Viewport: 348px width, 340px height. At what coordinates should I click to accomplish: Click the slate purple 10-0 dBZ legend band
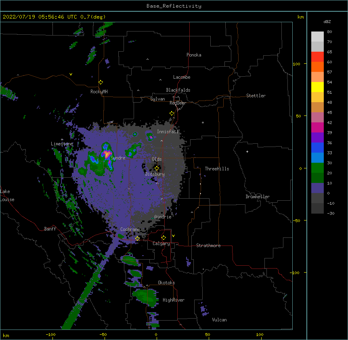pyautogui.click(x=317, y=188)
